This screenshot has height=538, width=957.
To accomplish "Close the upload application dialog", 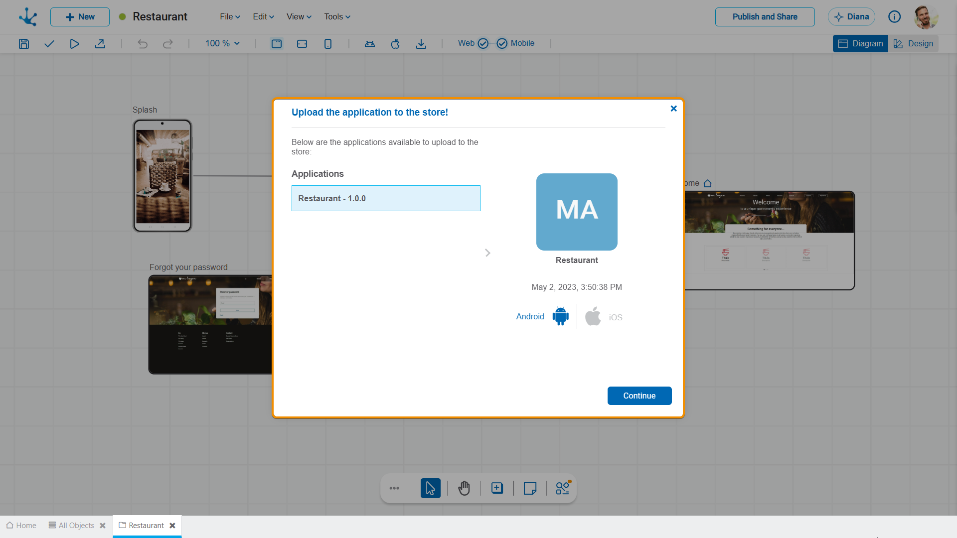I will (673, 109).
